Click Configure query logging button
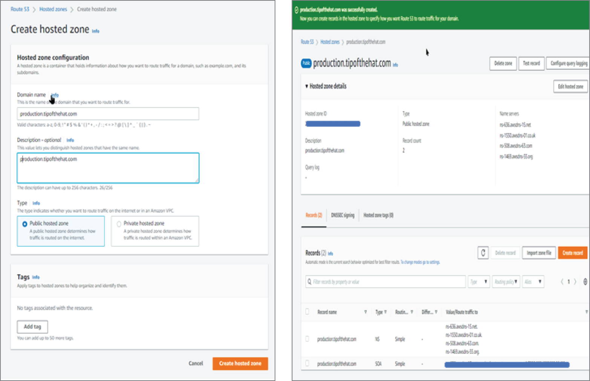Image resolution: width=590 pixels, height=381 pixels. (x=568, y=63)
